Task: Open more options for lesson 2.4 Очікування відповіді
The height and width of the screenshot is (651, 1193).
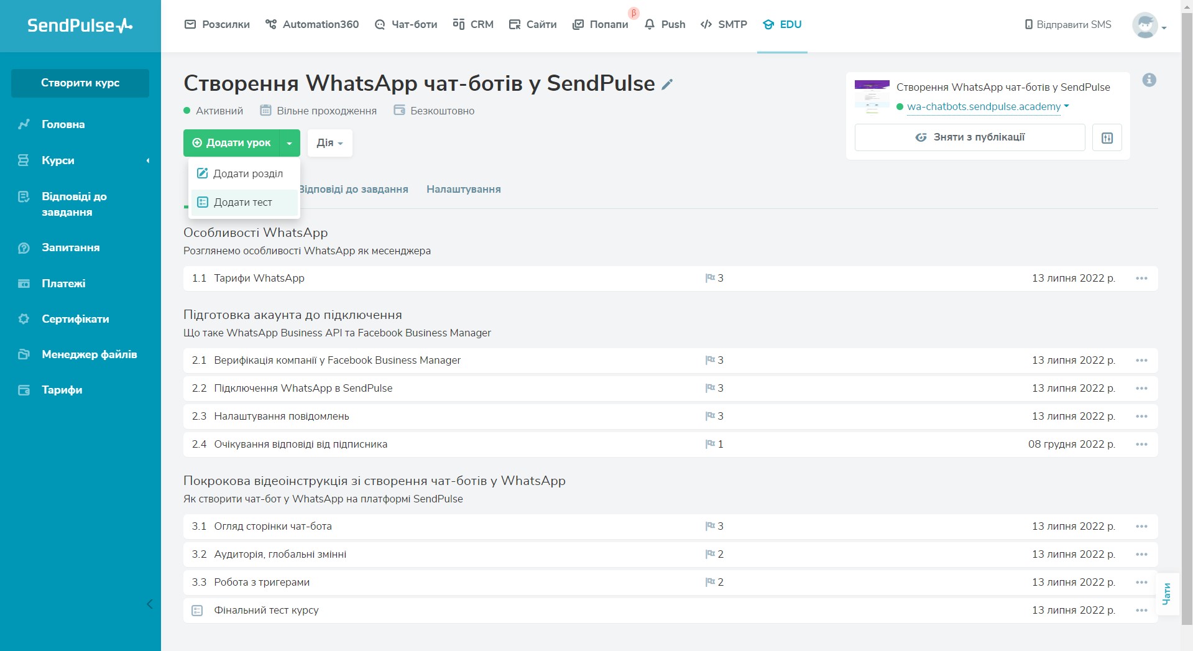Action: click(x=1141, y=444)
